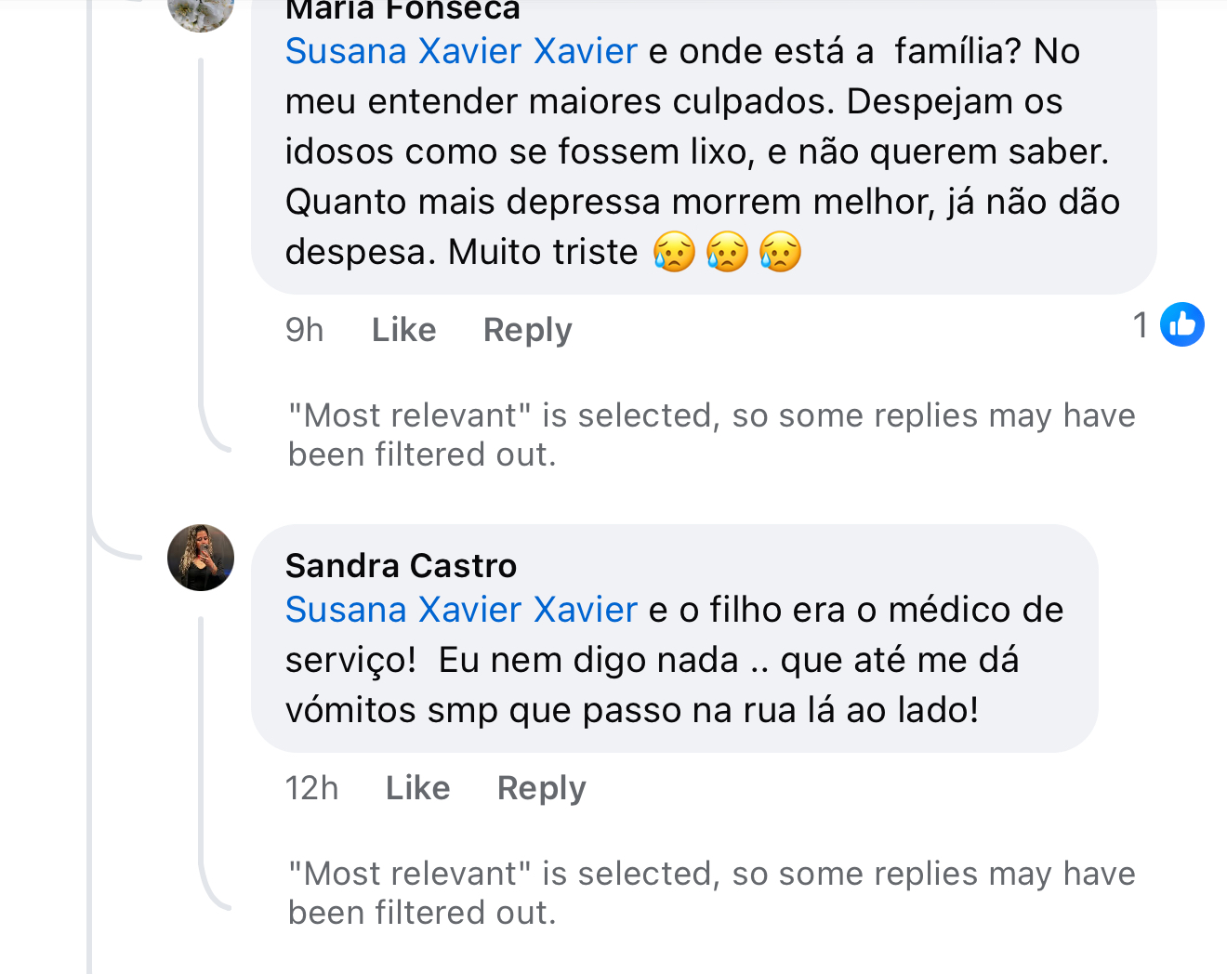This screenshot has width=1227, height=974.
Task: Open Maria Fonseca's profile picture
Action: pyautogui.click(x=201, y=11)
